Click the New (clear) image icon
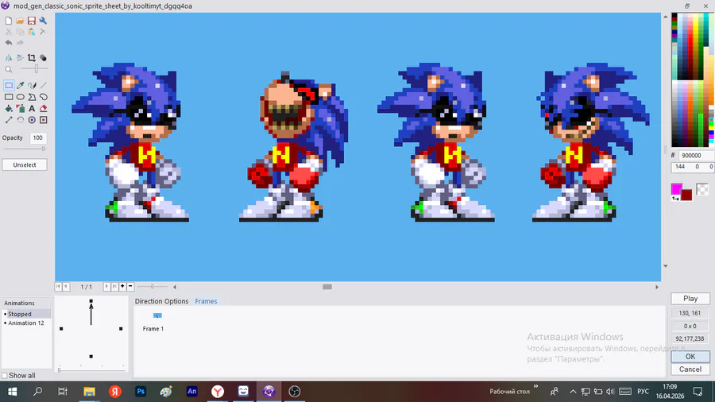 [9, 21]
